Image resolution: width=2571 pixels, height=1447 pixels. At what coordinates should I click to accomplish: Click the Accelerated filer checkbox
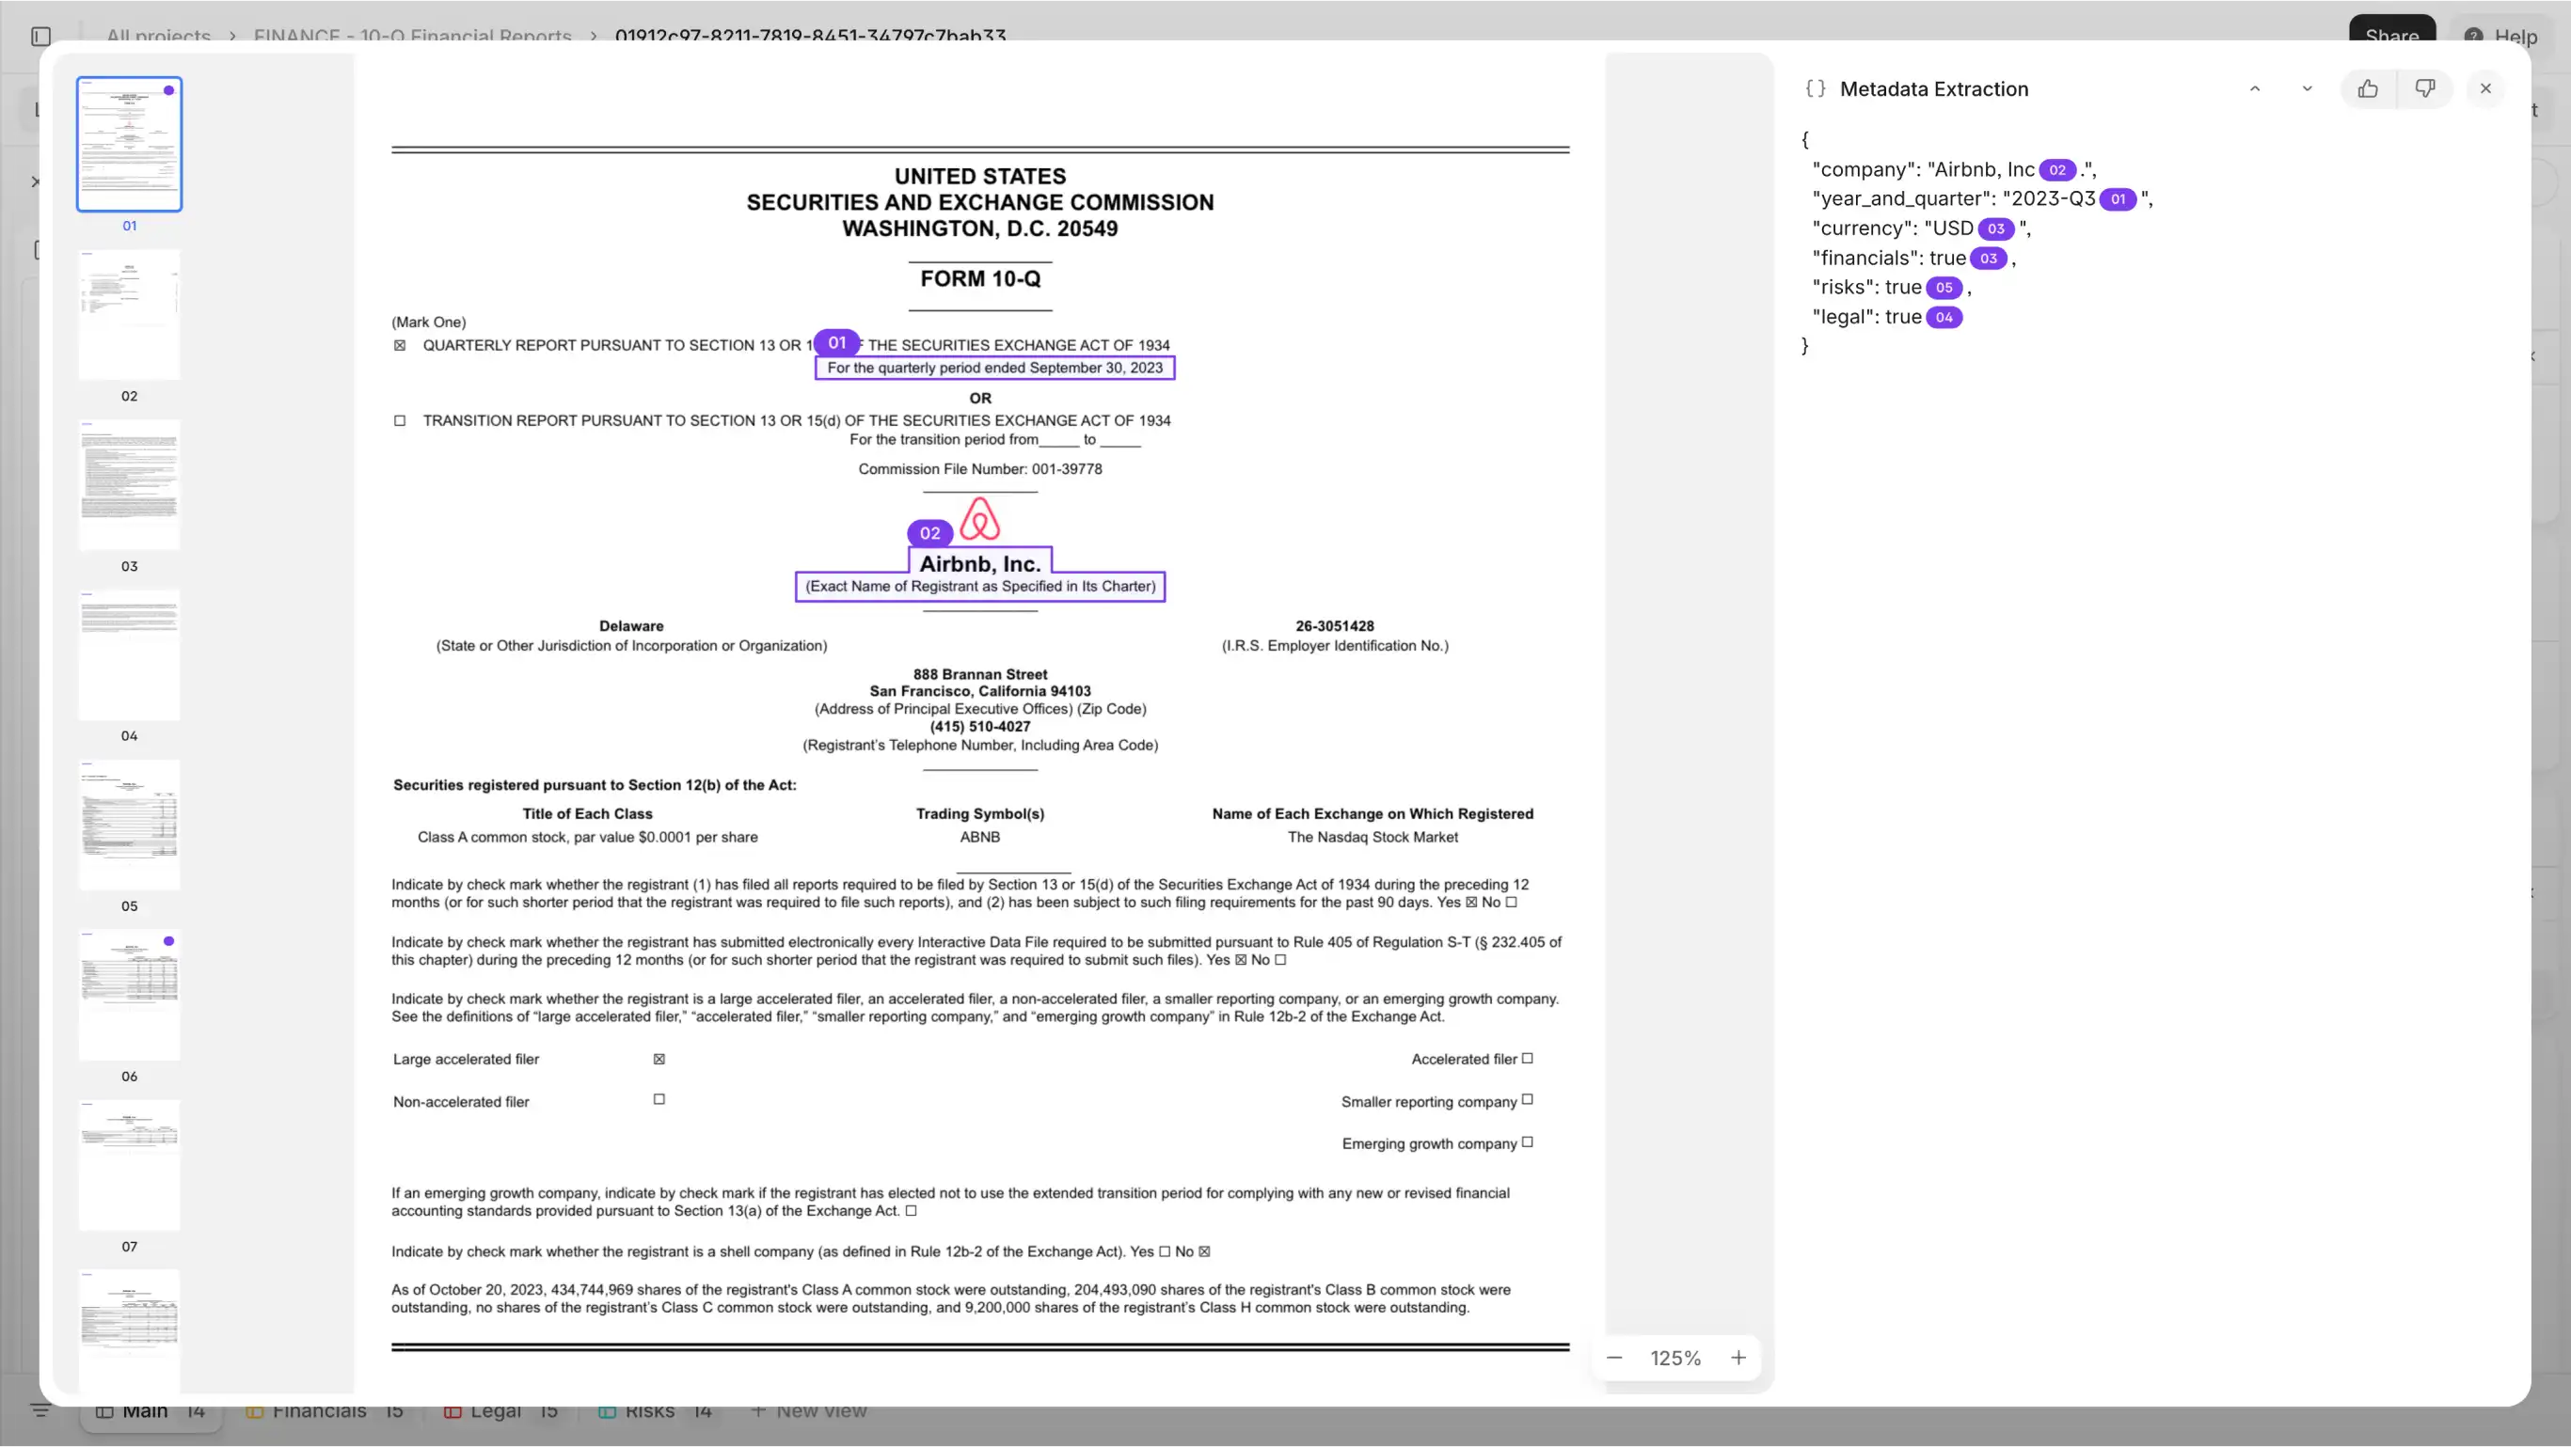tap(1527, 1059)
